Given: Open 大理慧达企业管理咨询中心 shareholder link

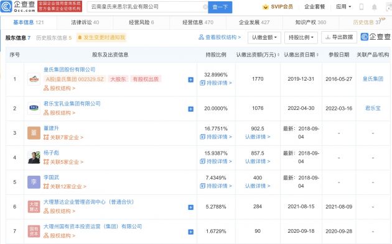Looking at the screenshot, I should 89,202.
